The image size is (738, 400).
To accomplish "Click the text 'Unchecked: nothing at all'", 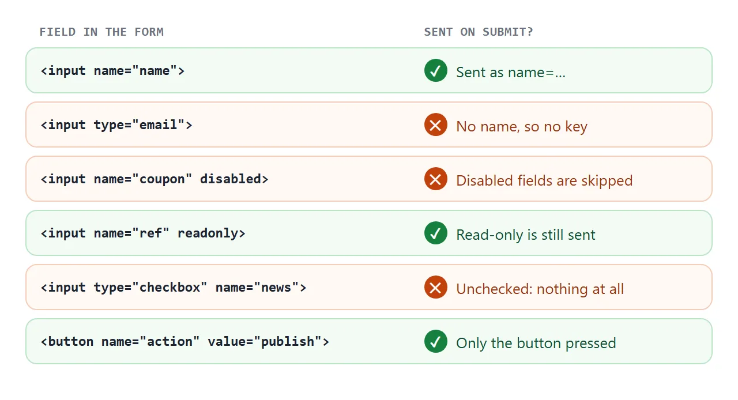I will 540,289.
